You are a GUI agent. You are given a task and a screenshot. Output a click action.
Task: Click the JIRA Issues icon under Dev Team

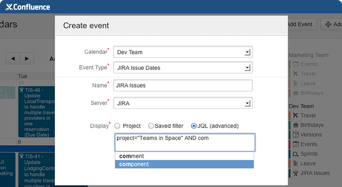pos(295,173)
